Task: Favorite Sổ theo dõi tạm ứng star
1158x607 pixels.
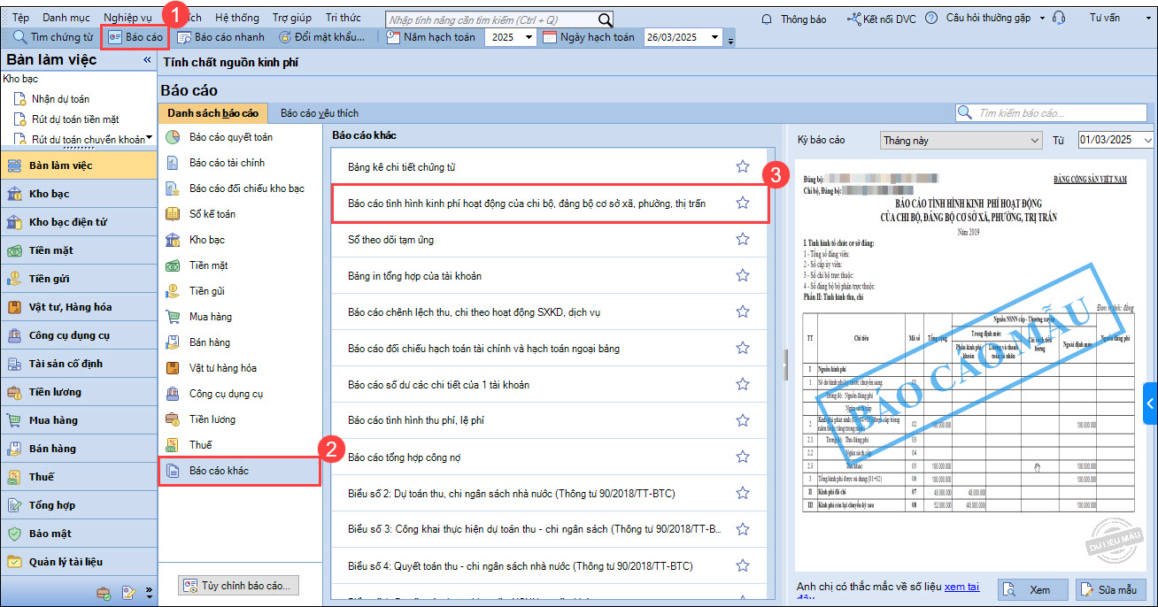Action: pos(743,239)
